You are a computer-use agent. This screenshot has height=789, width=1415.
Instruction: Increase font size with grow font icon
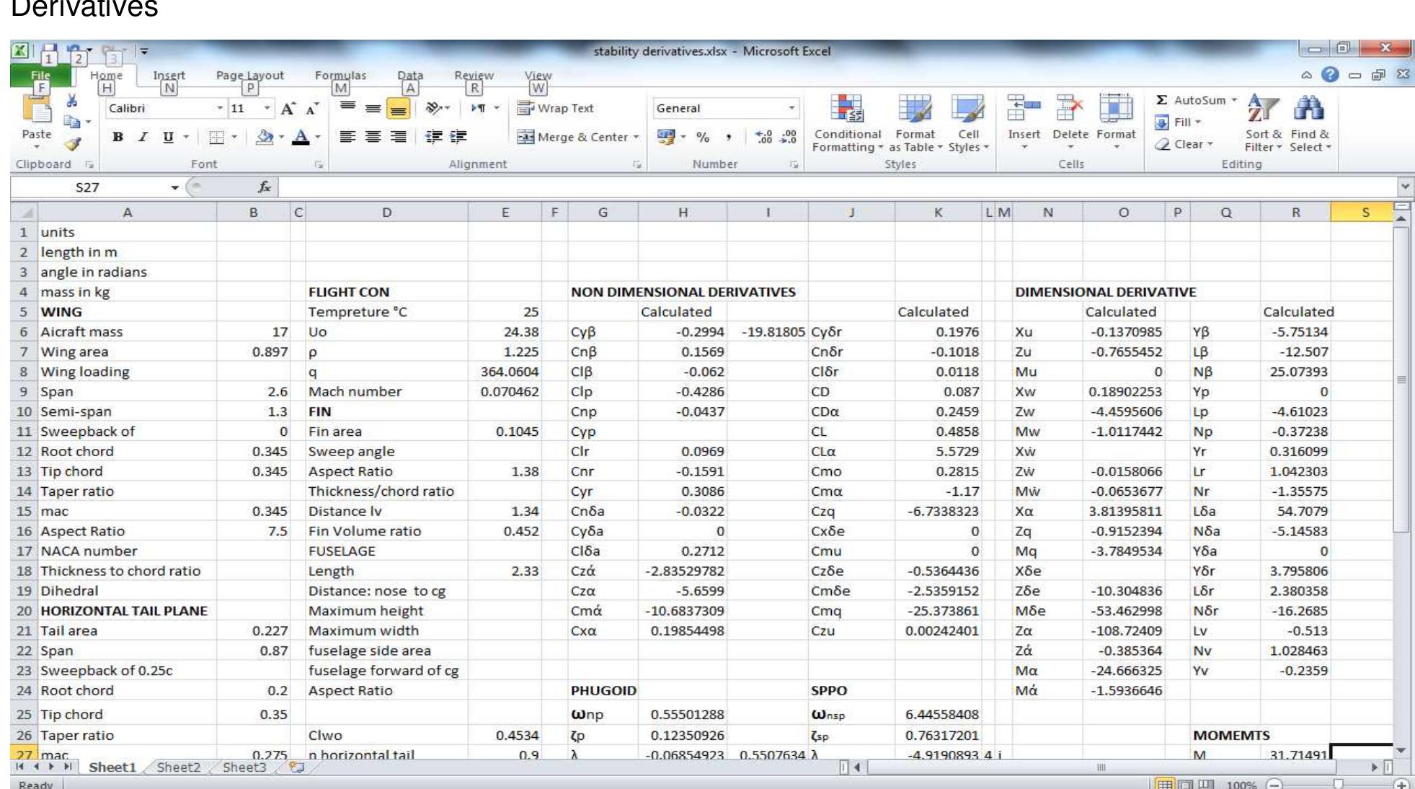pos(288,109)
